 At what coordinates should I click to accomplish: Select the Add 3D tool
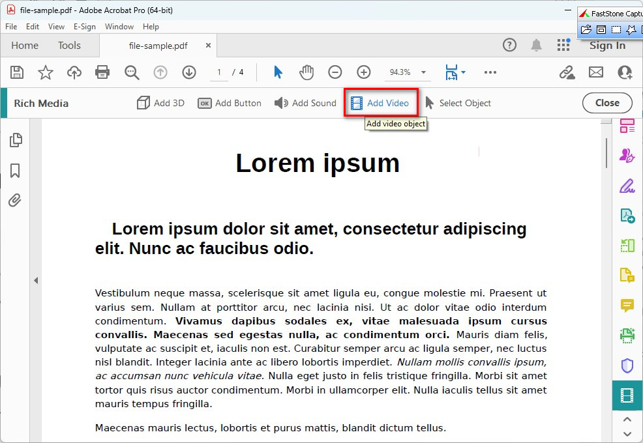pyautogui.click(x=160, y=102)
